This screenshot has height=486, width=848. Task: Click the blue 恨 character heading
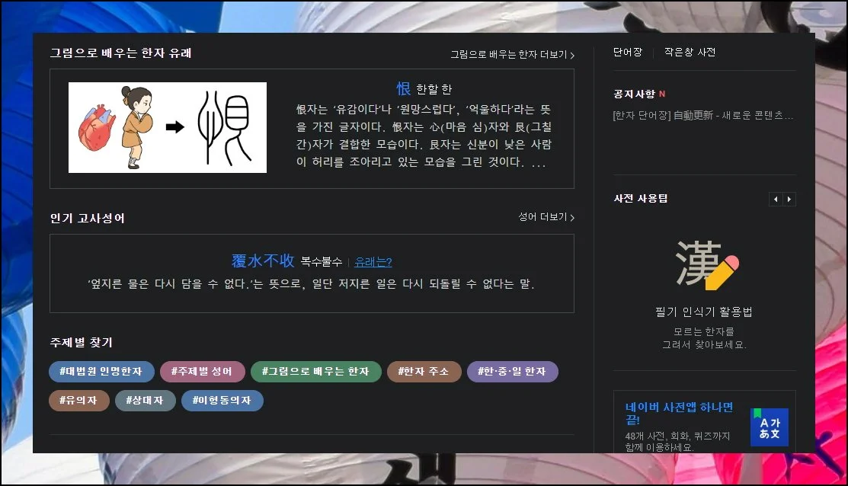click(403, 88)
